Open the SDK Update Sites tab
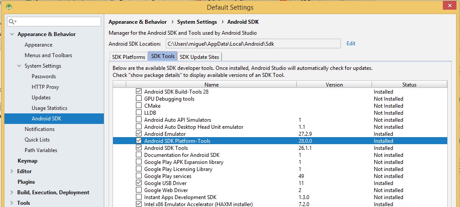 (200, 57)
